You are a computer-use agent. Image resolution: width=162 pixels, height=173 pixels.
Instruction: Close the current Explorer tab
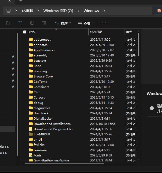click(10, 1)
